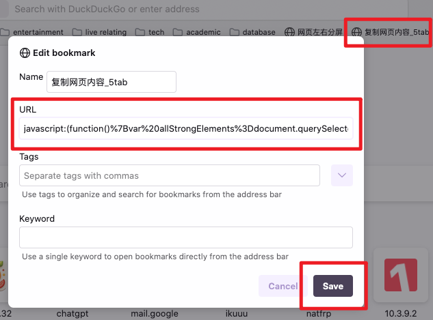Click the Keyword text field
The image size is (433, 320).
186,237
